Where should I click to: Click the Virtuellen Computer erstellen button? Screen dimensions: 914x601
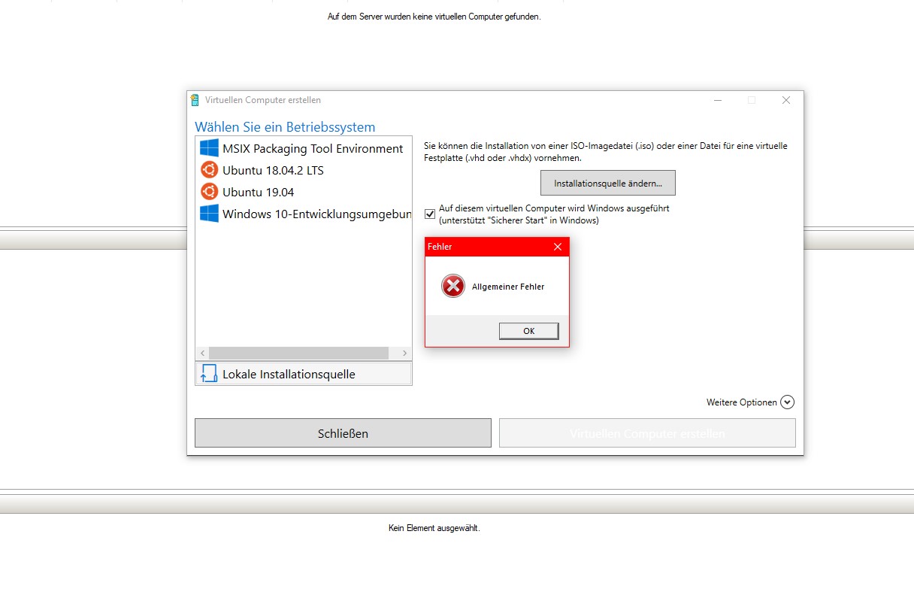[x=647, y=433]
